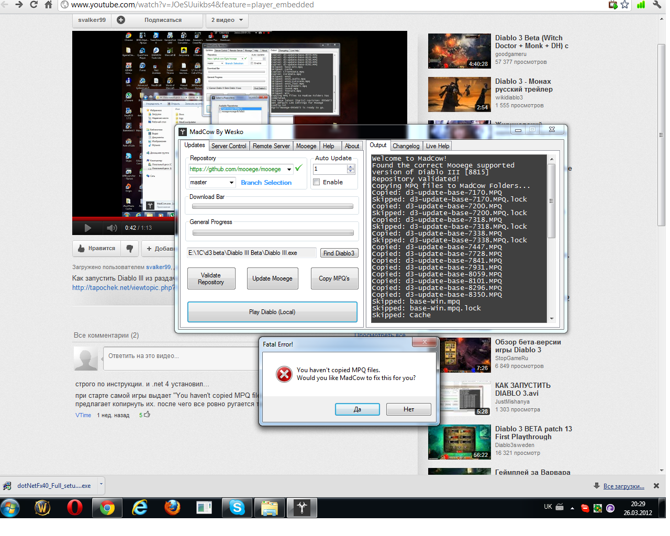The height and width of the screenshot is (536, 670).
Task: Switch to the Live Help tab
Action: click(438, 146)
